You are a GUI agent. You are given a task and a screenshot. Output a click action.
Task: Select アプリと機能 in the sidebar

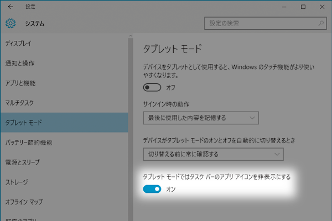click(x=64, y=83)
